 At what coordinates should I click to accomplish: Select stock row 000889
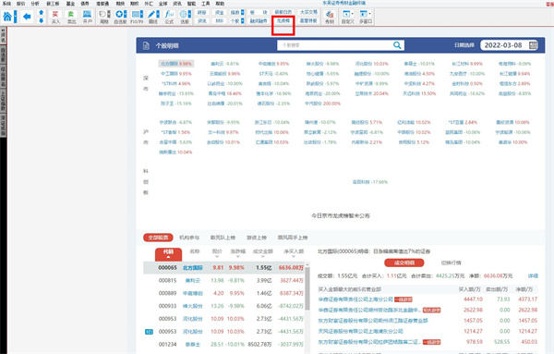[x=224, y=293]
